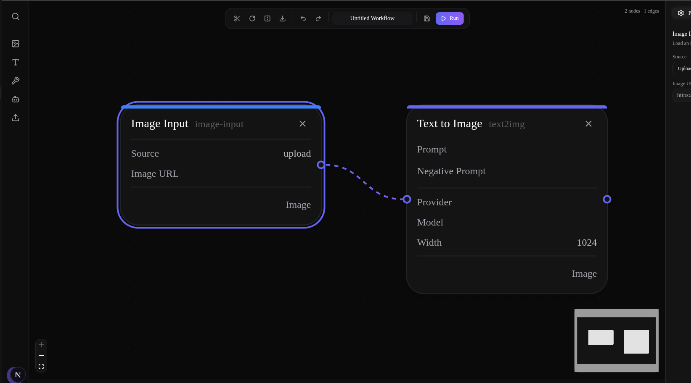Run the workflow

(450, 18)
